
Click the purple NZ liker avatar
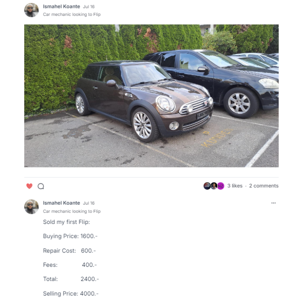[221, 186]
